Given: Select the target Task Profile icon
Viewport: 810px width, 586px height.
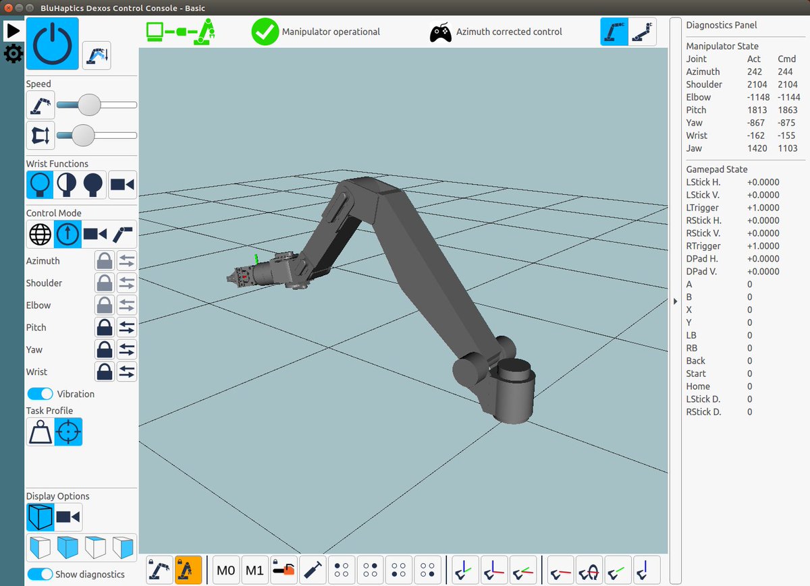Looking at the screenshot, I should pyautogui.click(x=67, y=432).
